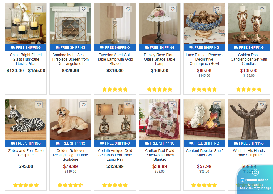Click heart icon on Zebra and Foal Sculpture
Viewport: 273px width, 194px height.
(x=39, y=105)
